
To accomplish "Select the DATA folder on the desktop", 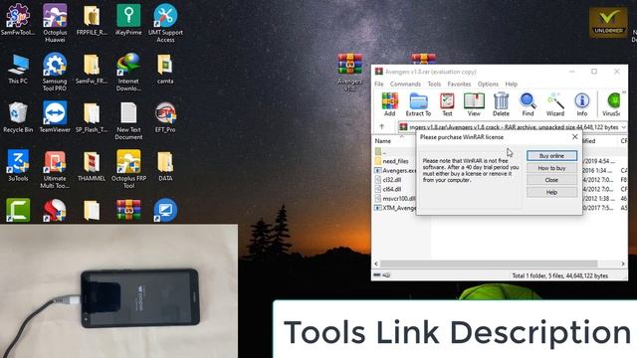I will coord(165,166).
